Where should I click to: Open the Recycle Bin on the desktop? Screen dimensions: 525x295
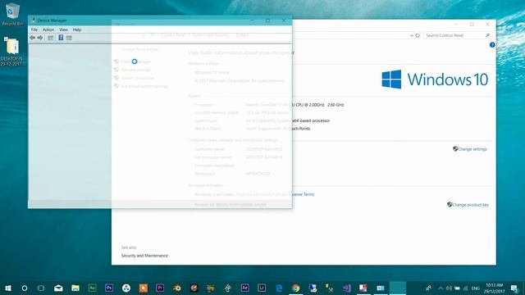(x=12, y=15)
